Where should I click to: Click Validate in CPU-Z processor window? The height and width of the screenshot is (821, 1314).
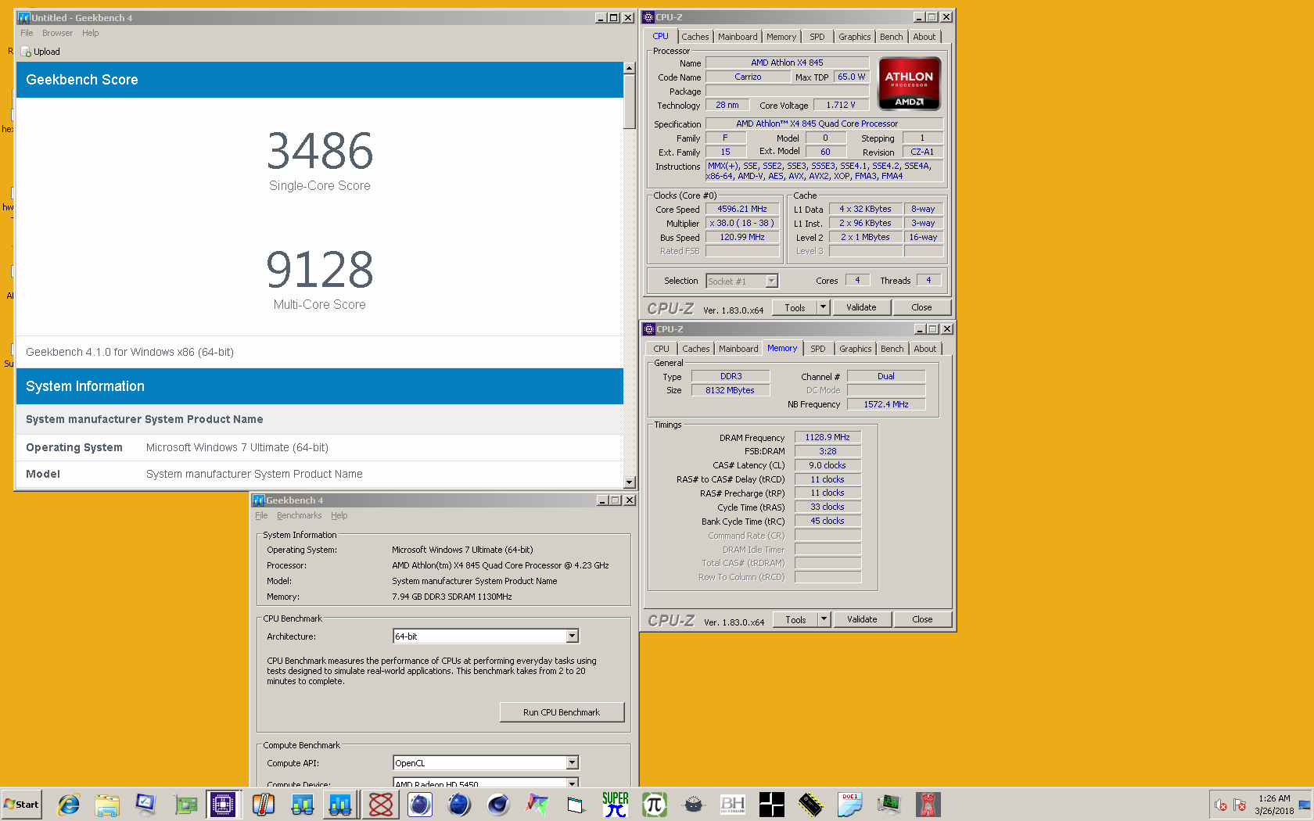[861, 307]
